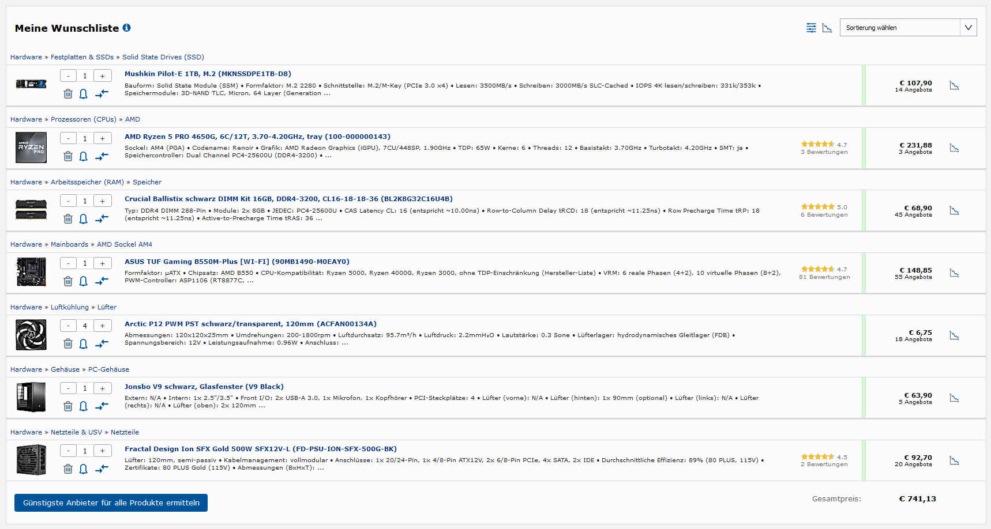Open Festplatten & SSDs breadcrumb
991x529 pixels.
pyautogui.click(x=82, y=57)
